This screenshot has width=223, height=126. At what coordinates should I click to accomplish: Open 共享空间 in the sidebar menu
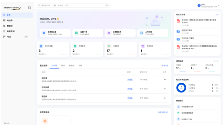coord(17,31)
